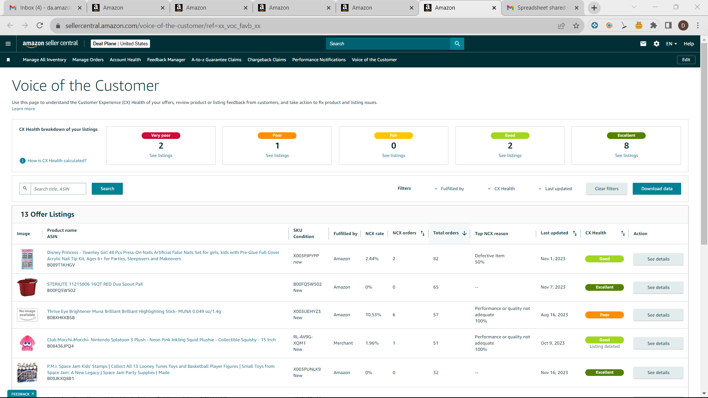Open the messages envelope icon
This screenshot has height=398, width=708.
(x=643, y=43)
